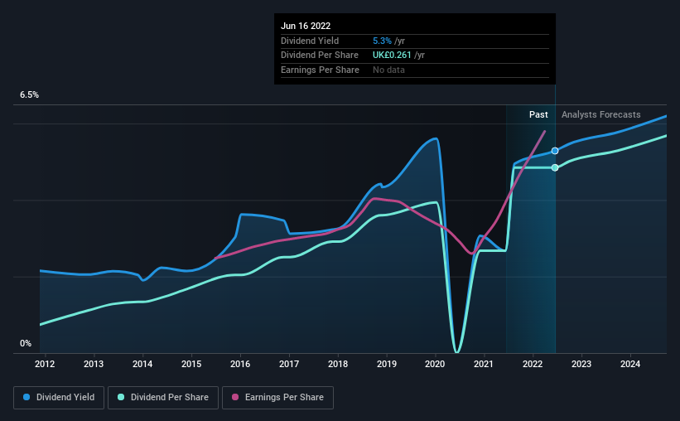This screenshot has width=680, height=421.
Task: Select the 2015 x-axis label
Action: 191,364
